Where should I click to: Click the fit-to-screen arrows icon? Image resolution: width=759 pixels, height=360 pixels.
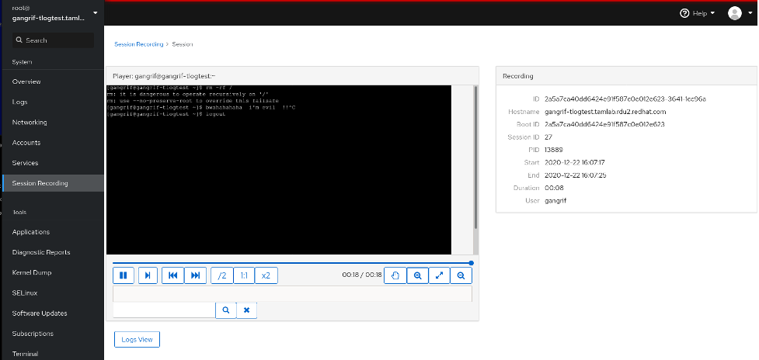439,275
